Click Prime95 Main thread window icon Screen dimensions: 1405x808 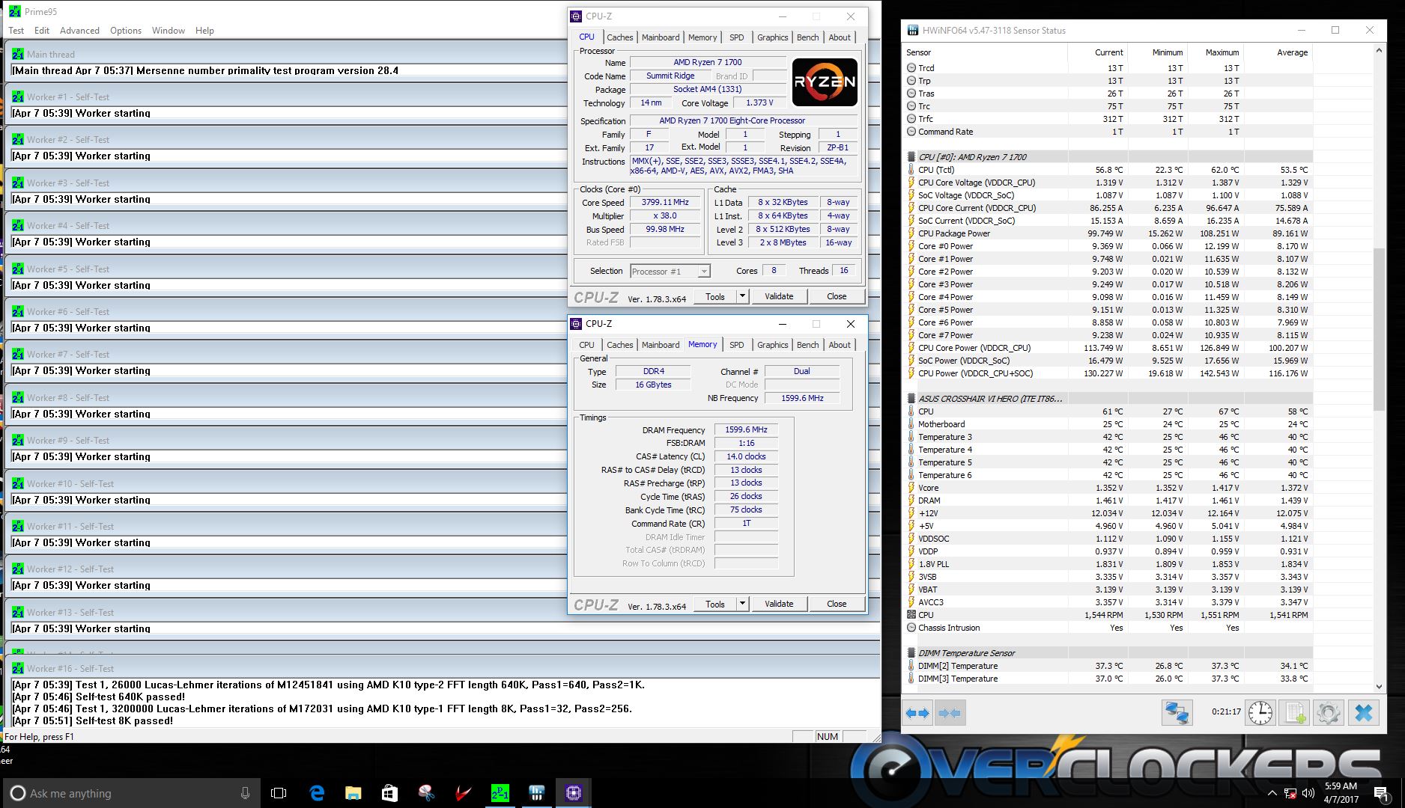point(18,54)
